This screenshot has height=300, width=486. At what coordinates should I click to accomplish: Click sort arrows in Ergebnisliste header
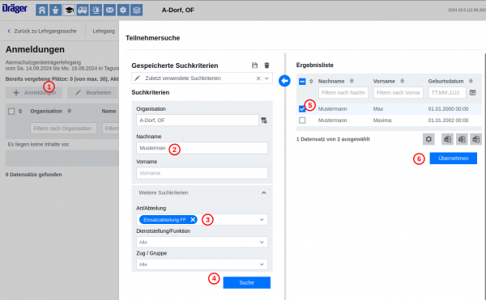tap(311, 81)
